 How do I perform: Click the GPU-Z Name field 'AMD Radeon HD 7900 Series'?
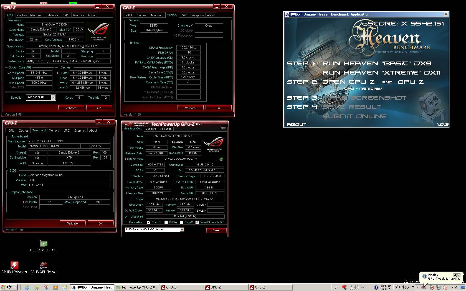173,136
